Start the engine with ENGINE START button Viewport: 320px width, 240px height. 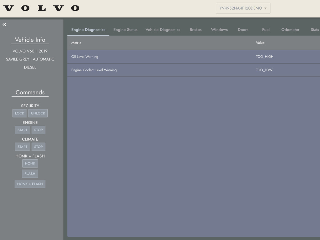pyautogui.click(x=22, y=130)
